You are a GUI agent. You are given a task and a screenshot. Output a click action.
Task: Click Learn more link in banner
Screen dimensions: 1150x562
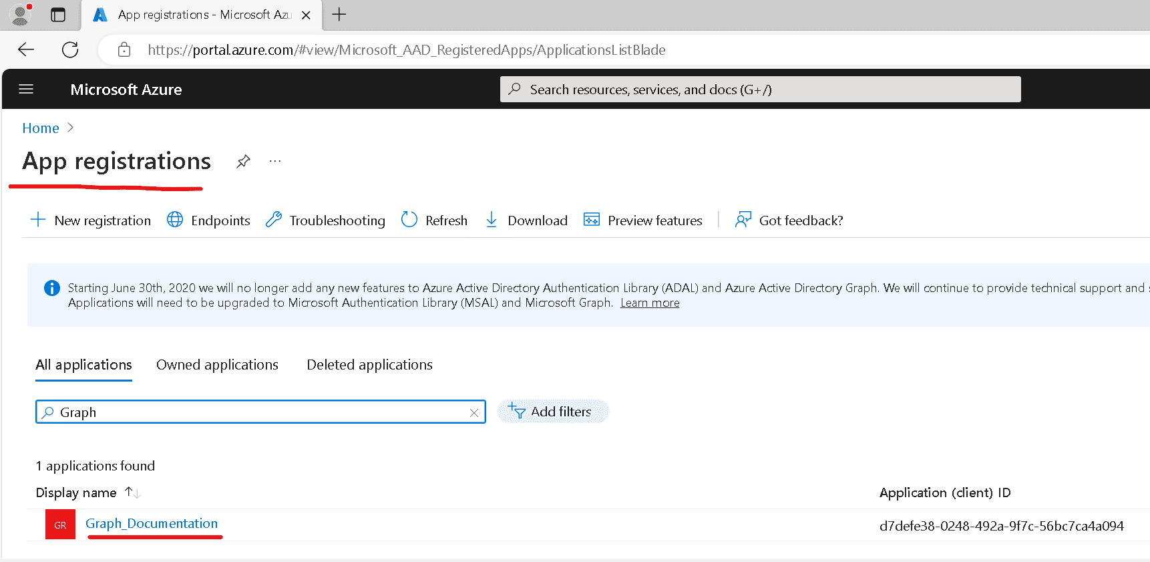pyautogui.click(x=649, y=303)
